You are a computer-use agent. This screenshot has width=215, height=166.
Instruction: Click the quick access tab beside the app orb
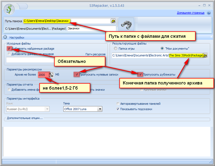22,6
